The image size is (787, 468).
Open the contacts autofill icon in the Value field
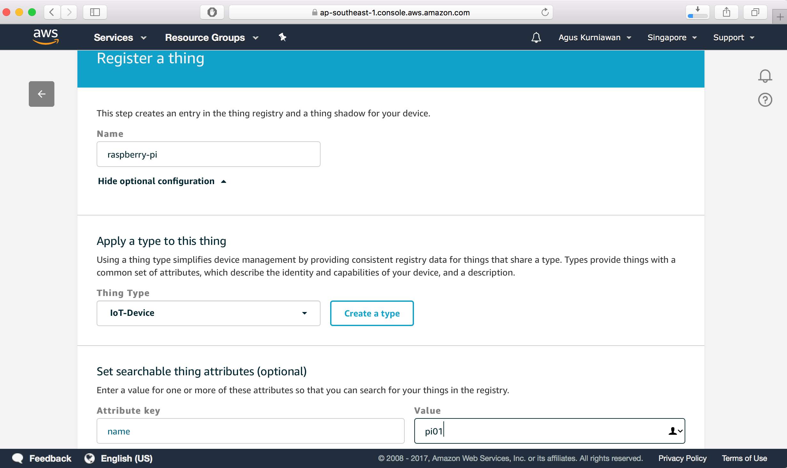[675, 431]
